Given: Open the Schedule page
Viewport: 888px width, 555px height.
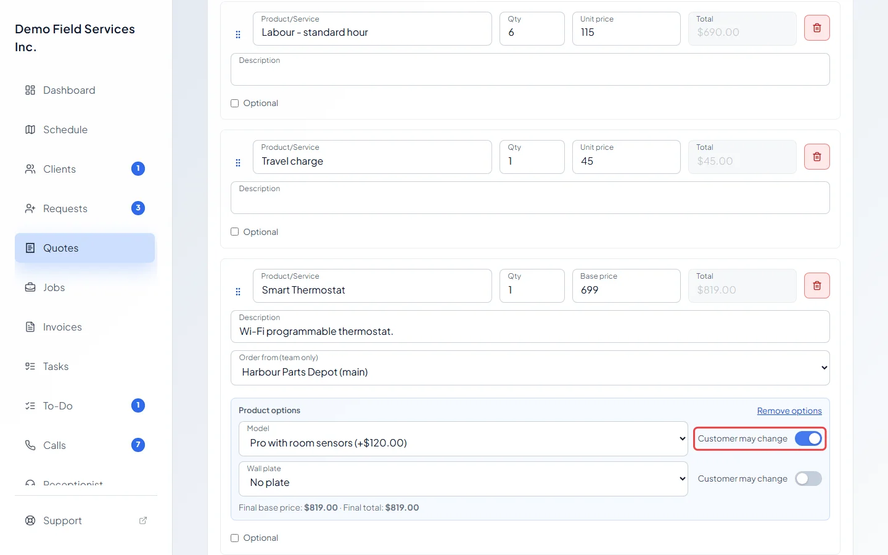Looking at the screenshot, I should (x=85, y=129).
